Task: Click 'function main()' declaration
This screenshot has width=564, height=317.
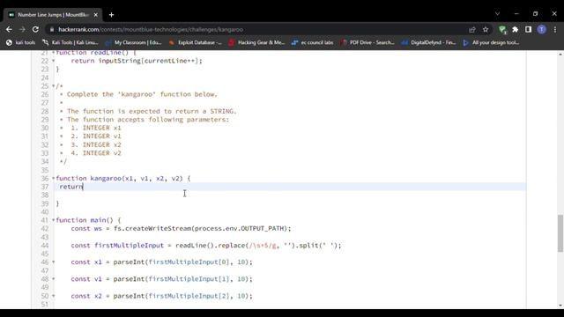Action: (x=88, y=220)
